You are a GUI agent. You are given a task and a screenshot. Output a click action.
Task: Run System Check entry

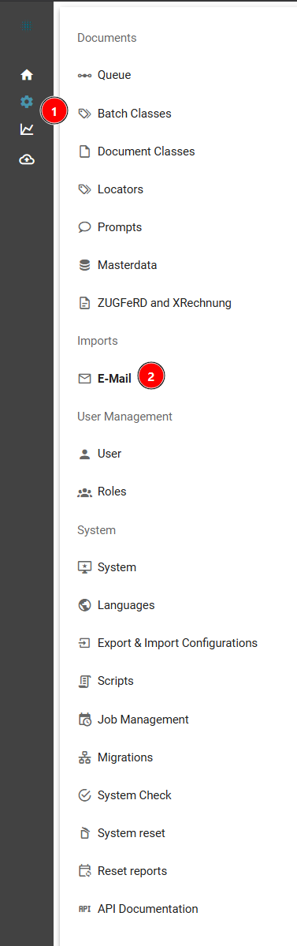pyautogui.click(x=135, y=795)
